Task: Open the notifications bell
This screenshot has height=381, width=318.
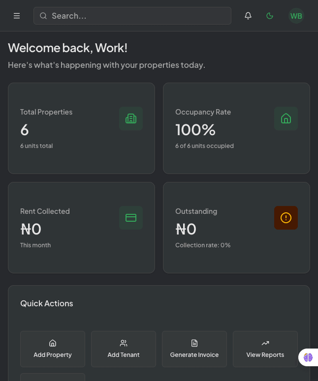Action: point(248,16)
